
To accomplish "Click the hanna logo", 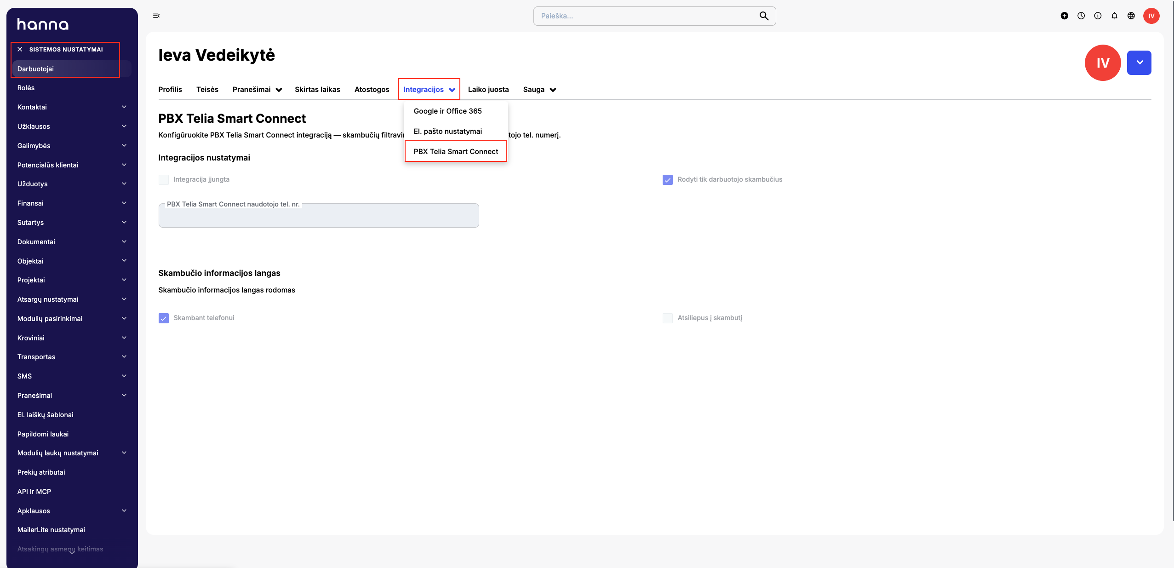I will (x=43, y=24).
